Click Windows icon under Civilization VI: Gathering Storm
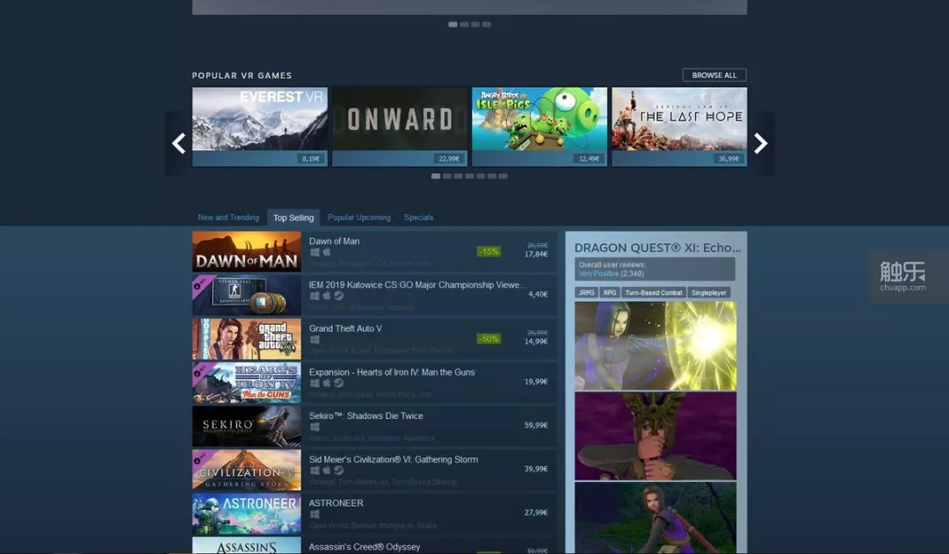The image size is (949, 554). click(x=315, y=470)
